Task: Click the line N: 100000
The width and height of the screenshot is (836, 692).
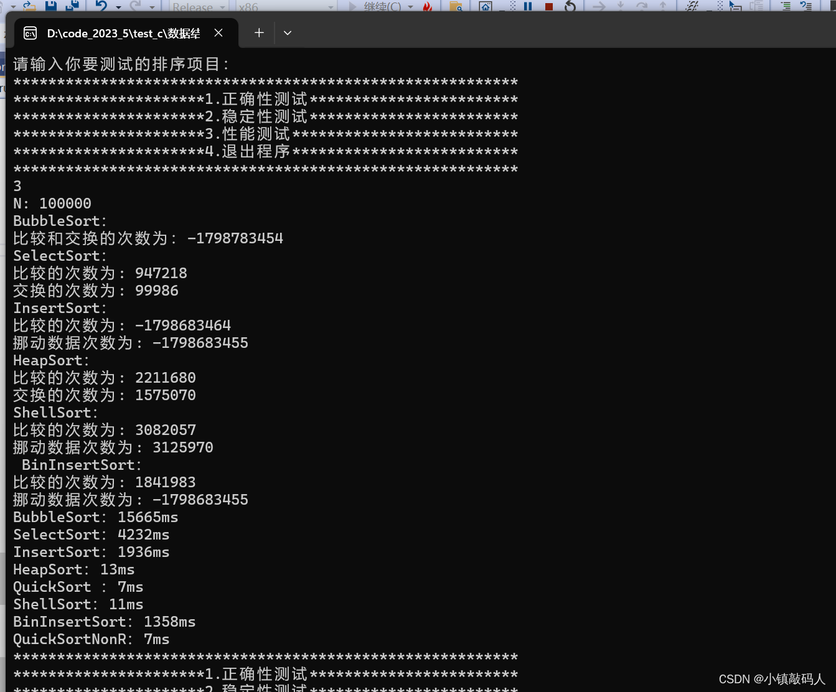Action: coord(52,203)
